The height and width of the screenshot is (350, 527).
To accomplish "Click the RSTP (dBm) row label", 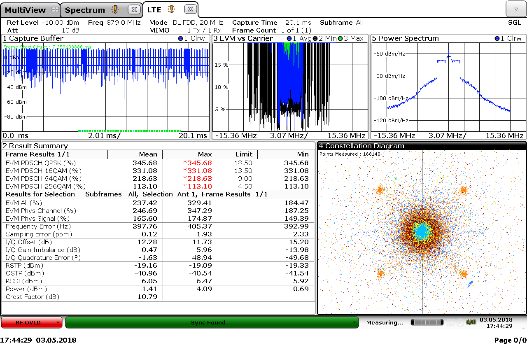I will (25, 266).
